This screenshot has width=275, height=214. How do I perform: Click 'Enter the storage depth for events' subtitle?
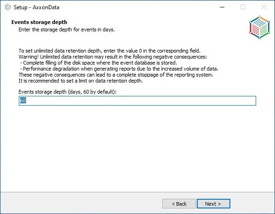tap(67, 30)
